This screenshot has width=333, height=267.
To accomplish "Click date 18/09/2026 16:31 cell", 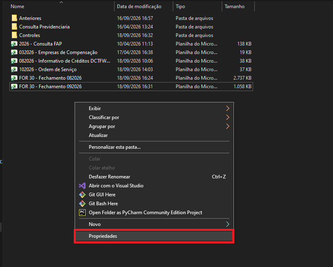I will 135,87.
